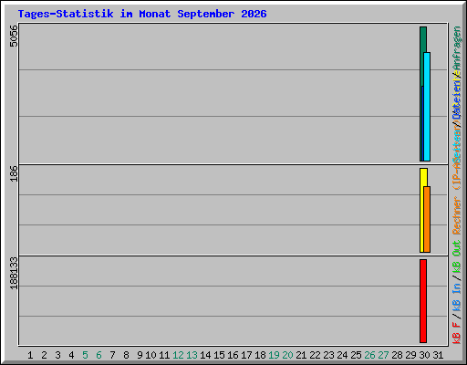Click day 25 on the x-axis

356,355
